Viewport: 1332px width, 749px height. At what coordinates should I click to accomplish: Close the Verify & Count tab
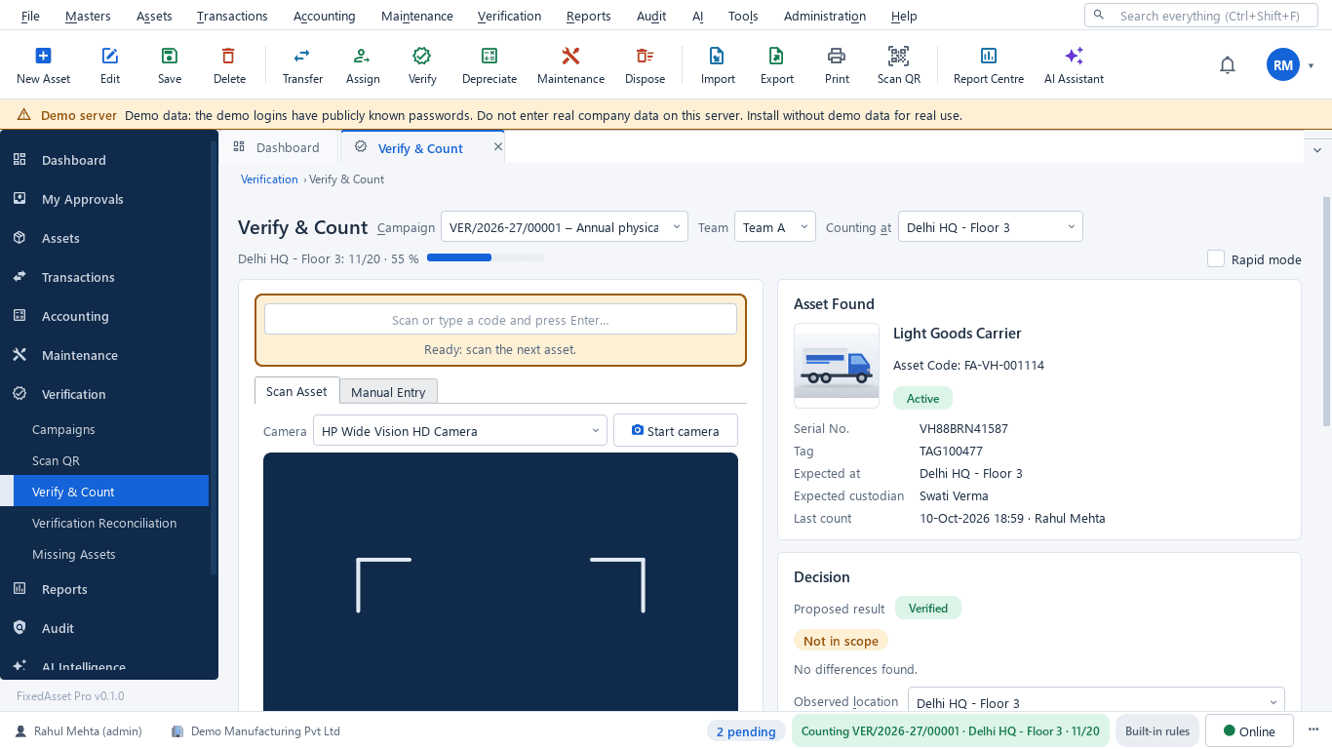point(497,146)
